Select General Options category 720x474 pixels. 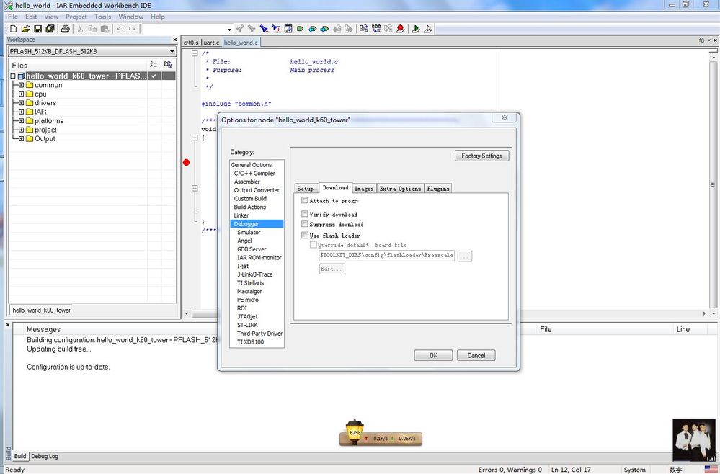[x=252, y=165]
